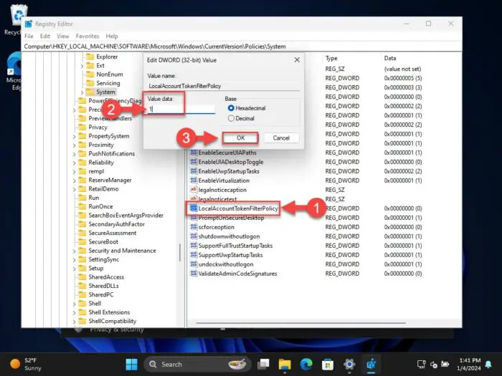Click the registry address bar path
This screenshot has width=502, height=376.
tap(155, 47)
